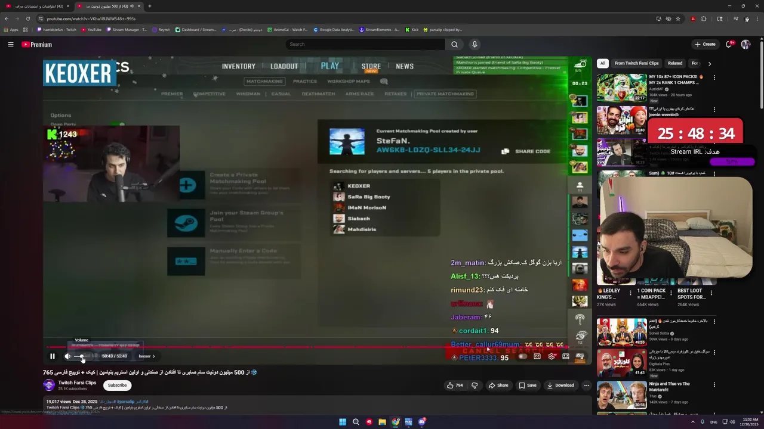
Task: Open the Windows Start menu
Action: coord(343,422)
